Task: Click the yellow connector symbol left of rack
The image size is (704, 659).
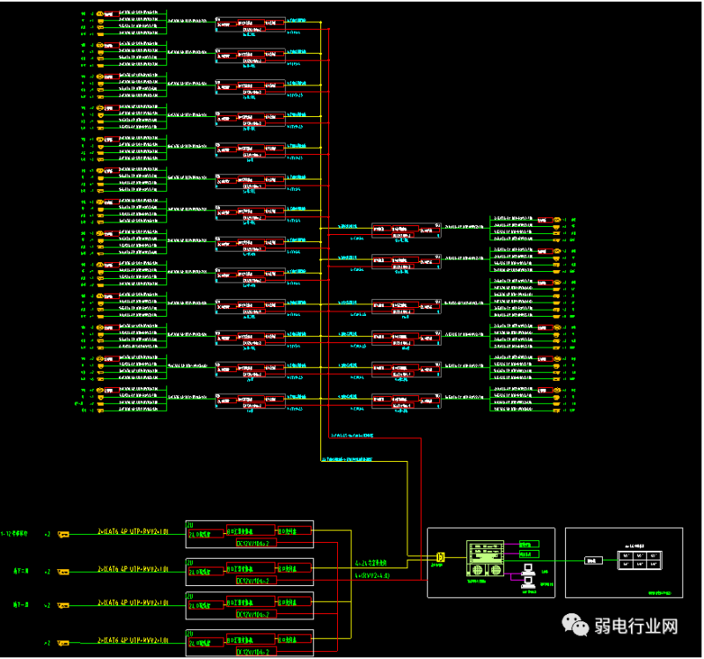Action: [440, 558]
